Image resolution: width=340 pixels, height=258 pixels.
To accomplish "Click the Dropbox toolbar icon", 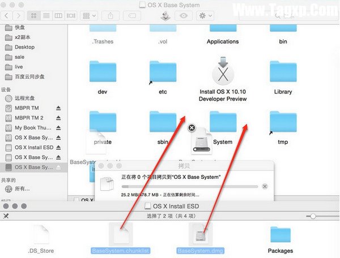I will (x=165, y=16).
